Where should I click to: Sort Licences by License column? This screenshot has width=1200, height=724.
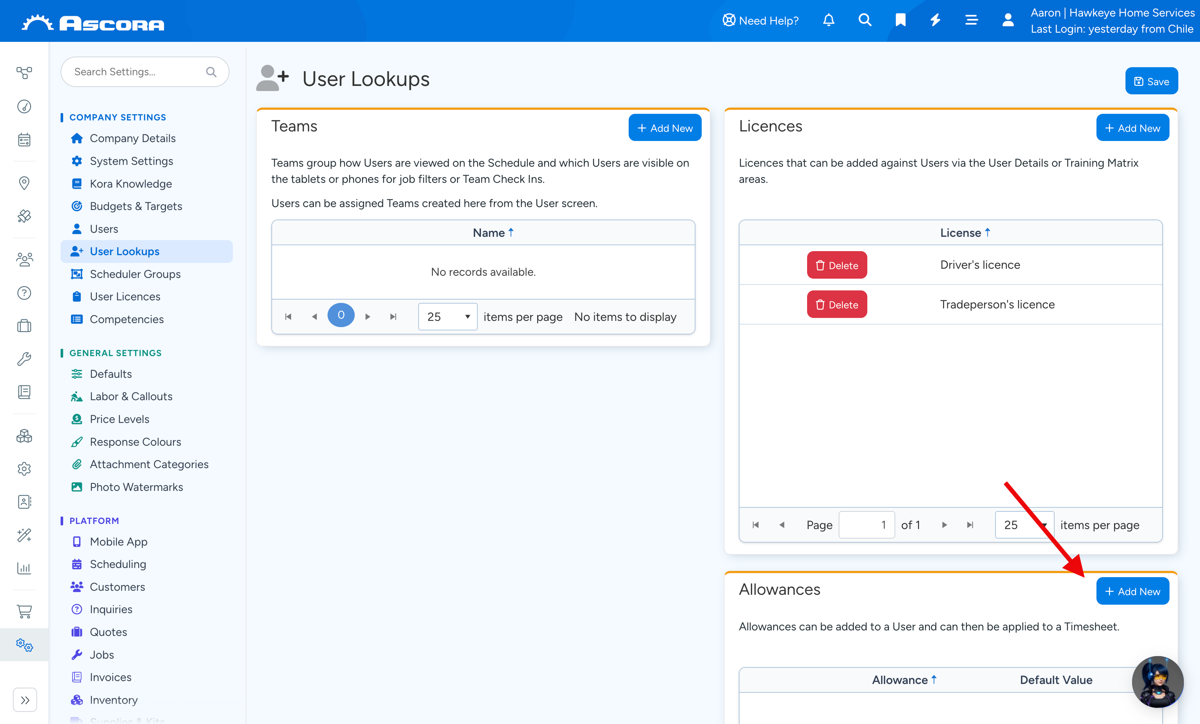pos(965,233)
